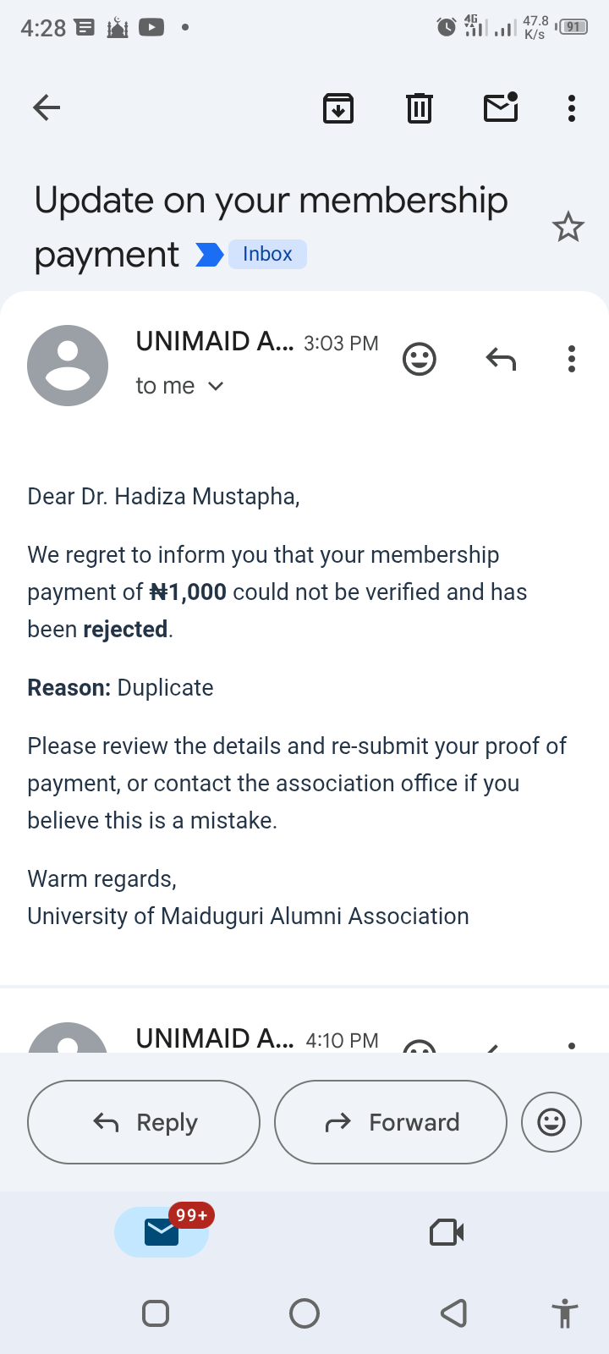Open recent apps with the square nav button

click(x=156, y=1313)
